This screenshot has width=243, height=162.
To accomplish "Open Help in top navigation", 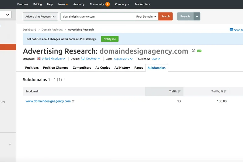I will (50, 4).
